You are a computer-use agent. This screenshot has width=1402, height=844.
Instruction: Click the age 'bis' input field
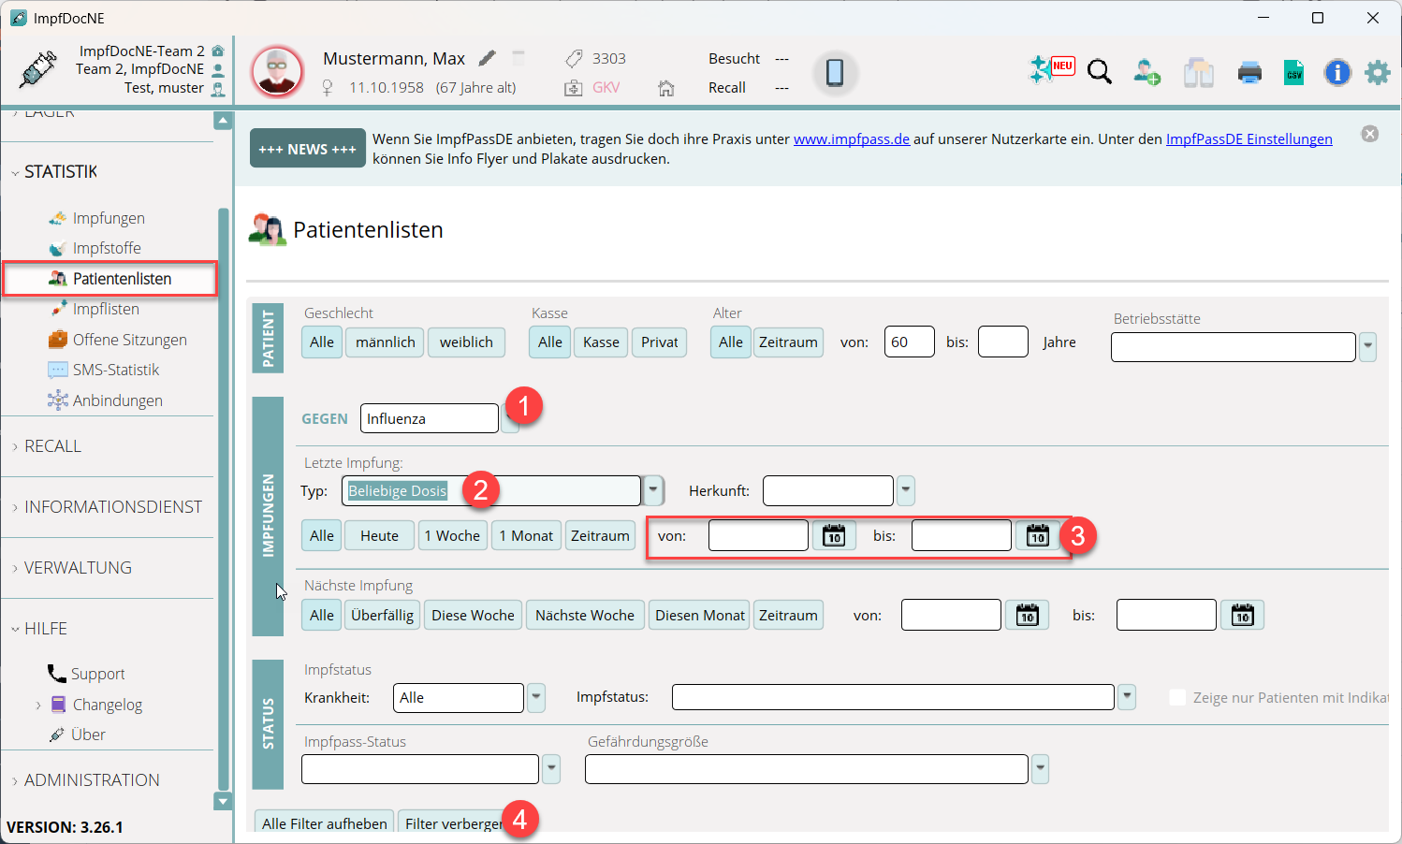click(x=1002, y=342)
